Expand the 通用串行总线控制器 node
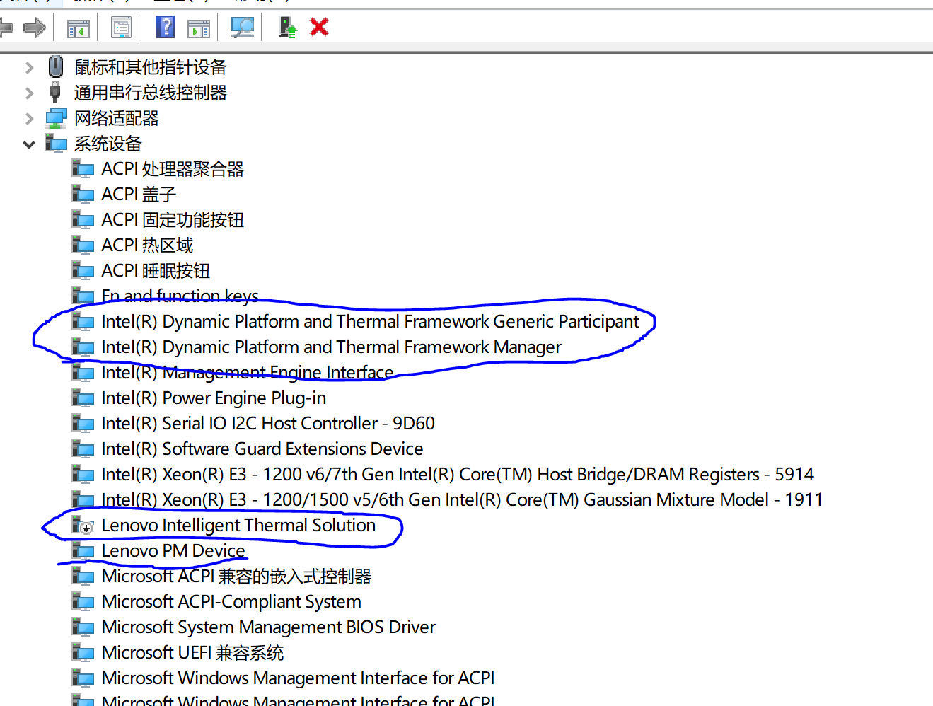This screenshot has height=706, width=933. [x=29, y=93]
